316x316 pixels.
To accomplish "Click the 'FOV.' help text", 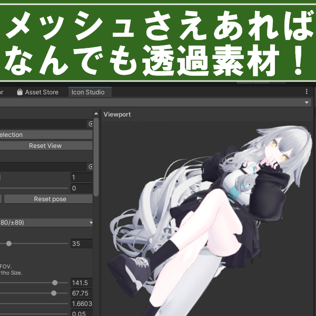I will 6,266.
